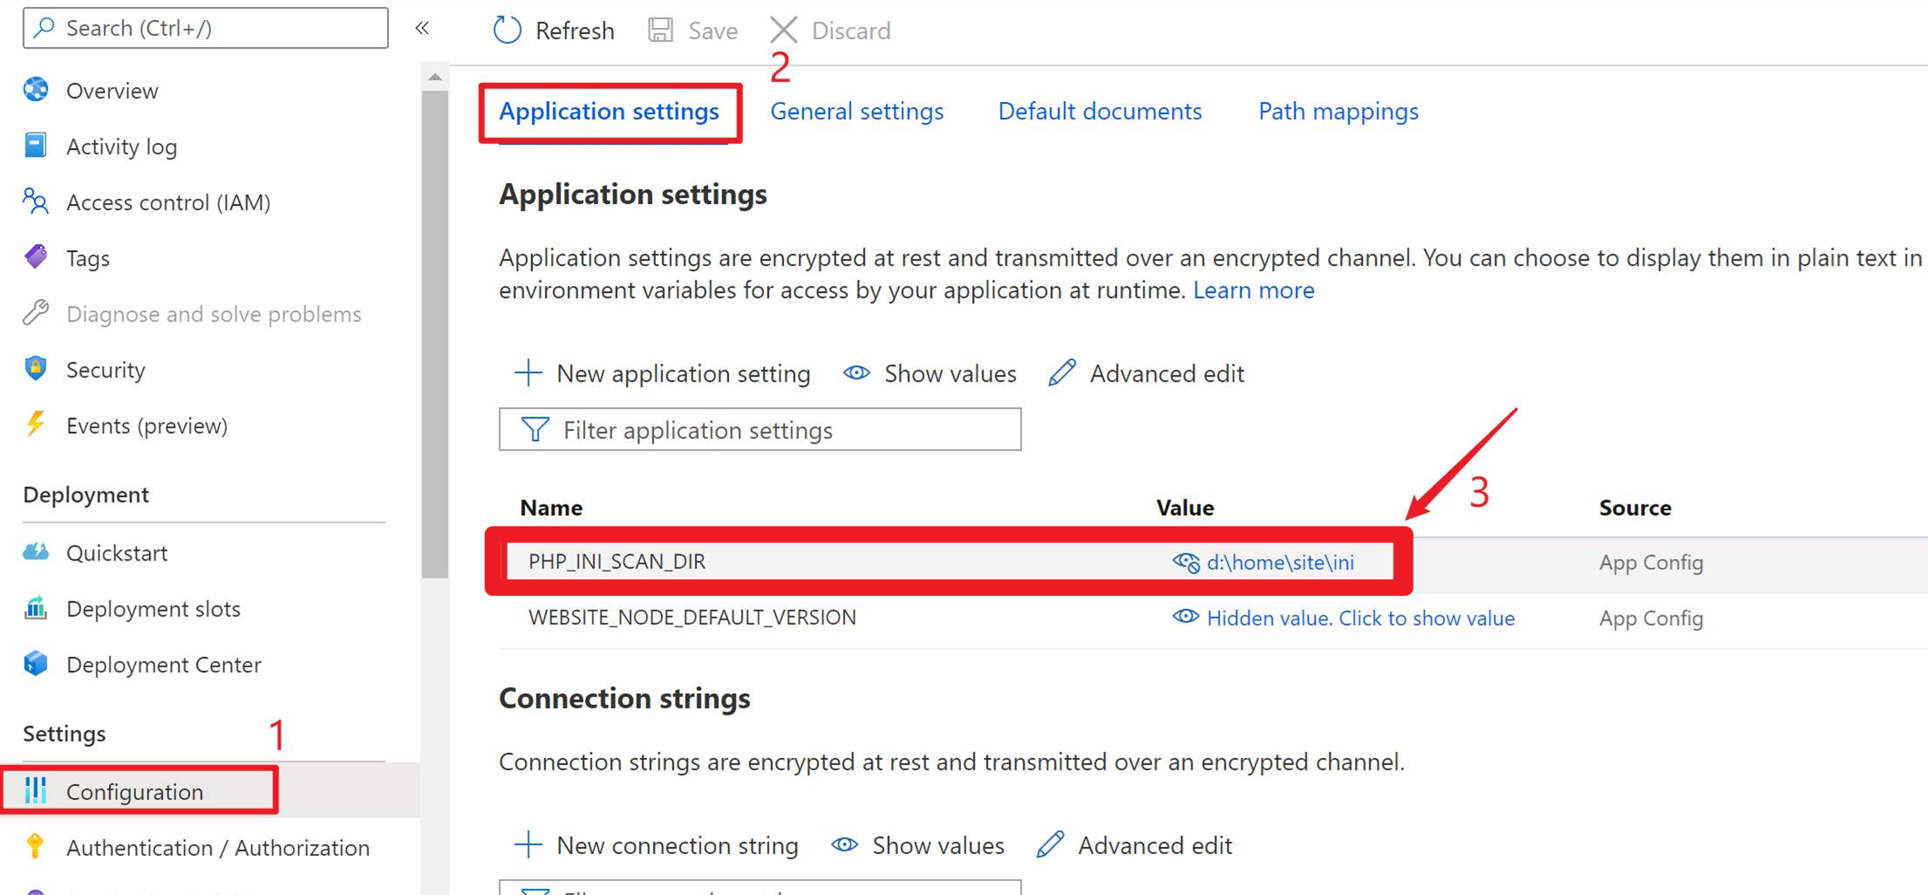Open the Overview sidebar item

click(112, 91)
